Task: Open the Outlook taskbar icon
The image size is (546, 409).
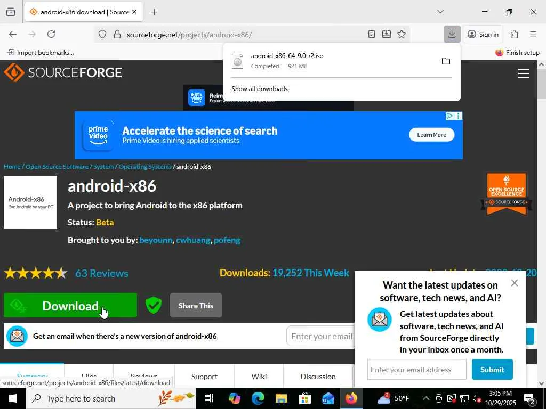Action: point(328,398)
